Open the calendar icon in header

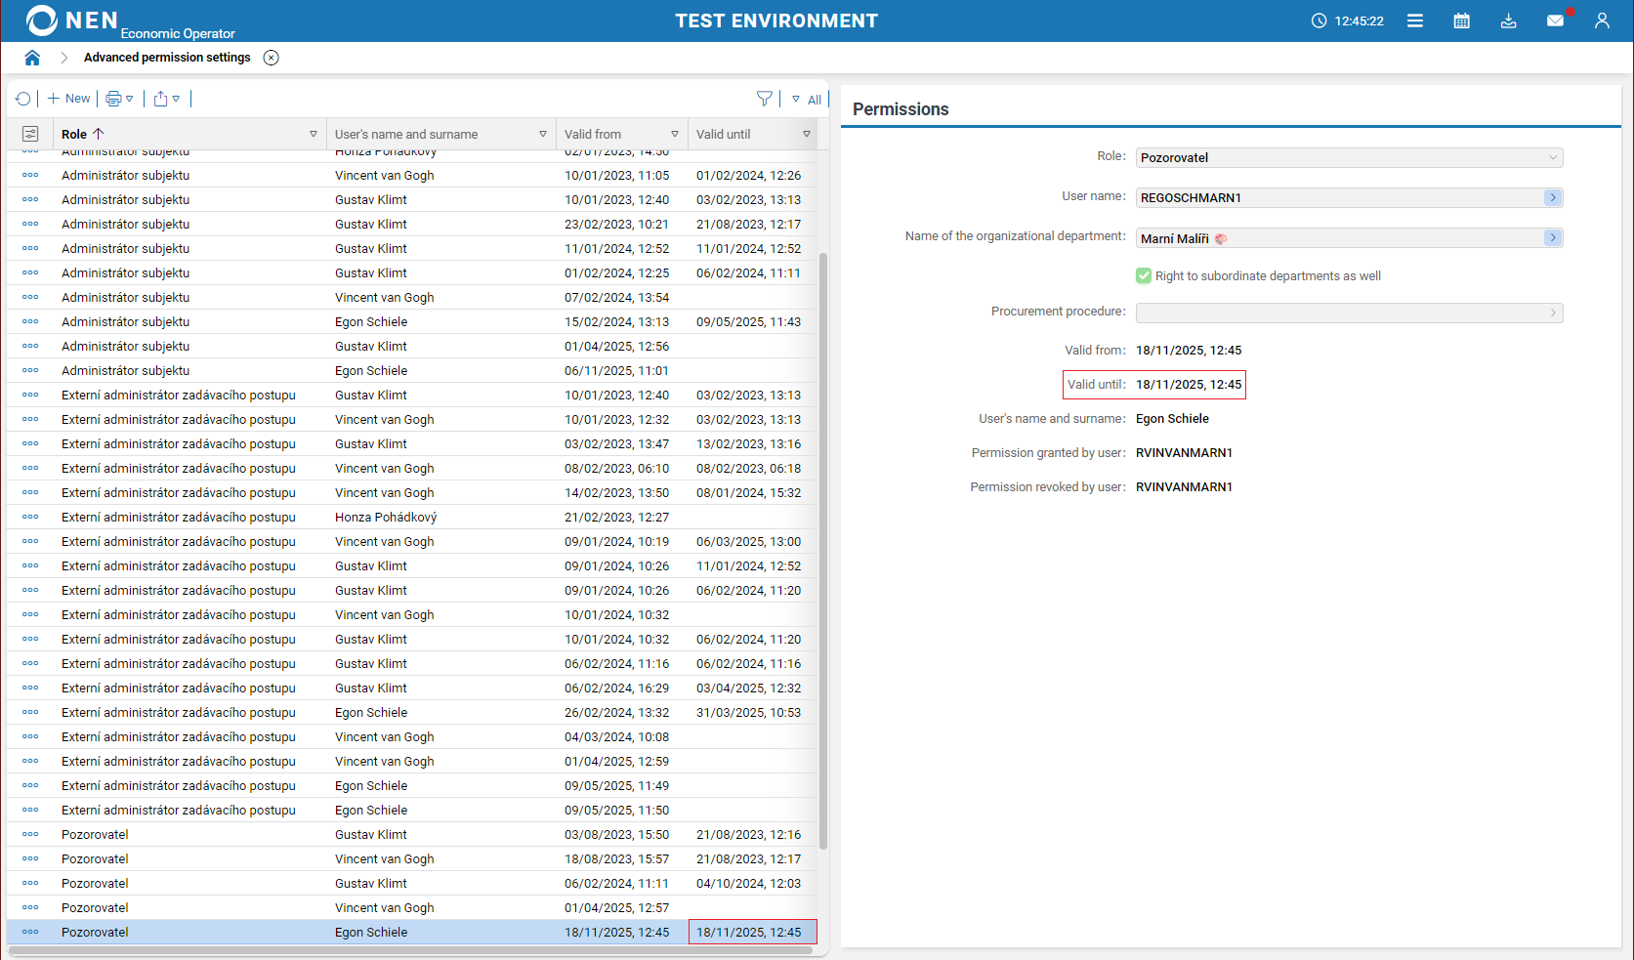pos(1461,21)
